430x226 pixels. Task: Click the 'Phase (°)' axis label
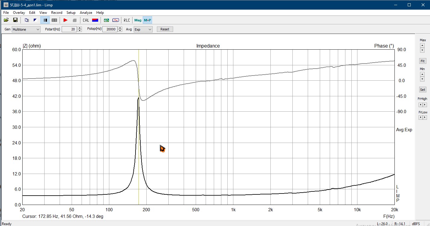point(384,46)
